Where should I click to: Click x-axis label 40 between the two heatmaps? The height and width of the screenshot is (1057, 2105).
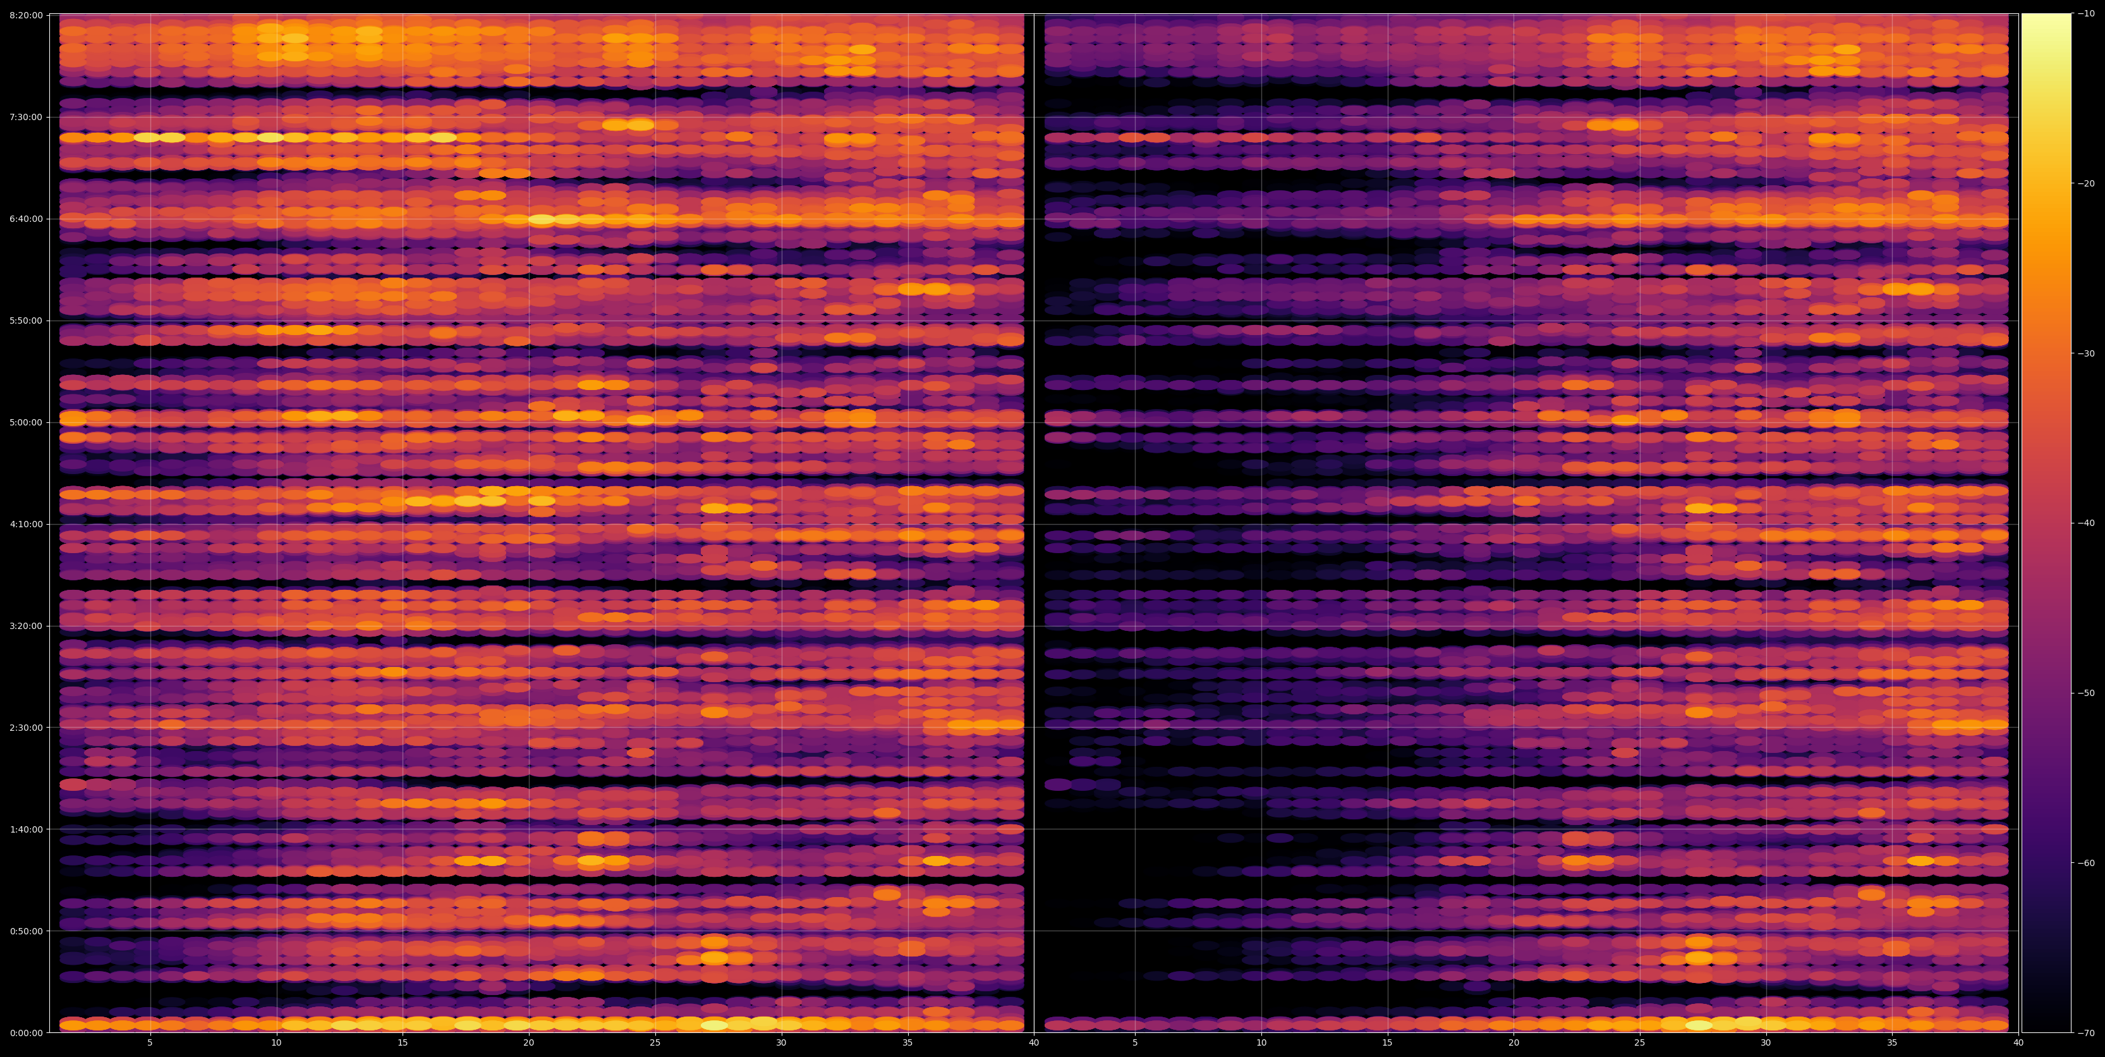click(1034, 1043)
